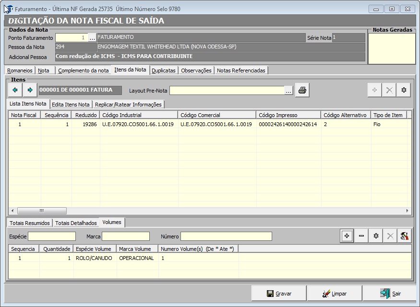Image resolution: width=420 pixels, height=307 pixels.
Task: Click the printer icon beside Layout Pre-Nota
Action: coord(302,90)
